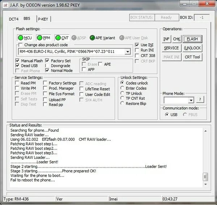Click the BOX STATUS Ready field
Viewport: 217px width, 205px height.
167,17
